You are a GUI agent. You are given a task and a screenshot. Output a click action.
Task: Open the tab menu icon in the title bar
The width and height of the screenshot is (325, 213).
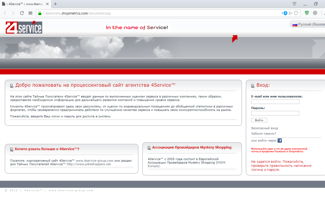coord(294,4)
